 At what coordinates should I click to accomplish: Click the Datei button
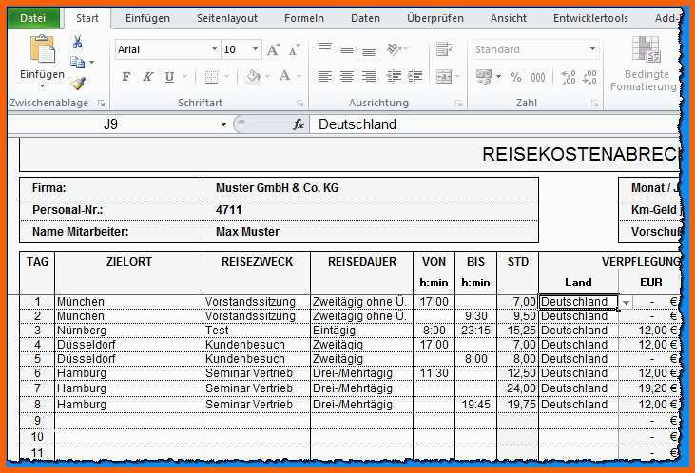tap(33, 18)
